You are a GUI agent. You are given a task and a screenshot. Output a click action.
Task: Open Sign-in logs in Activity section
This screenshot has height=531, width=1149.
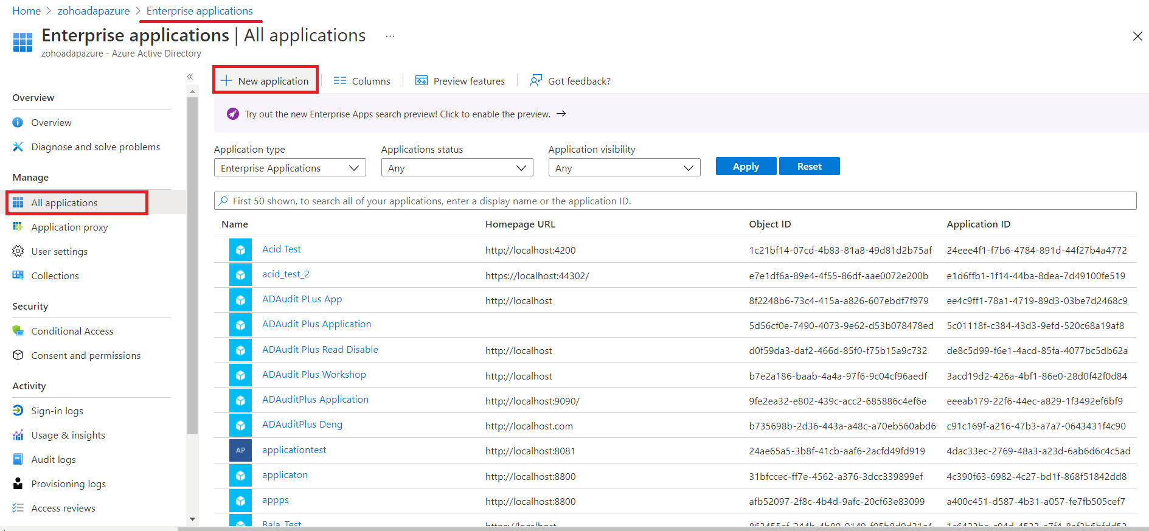coord(57,411)
